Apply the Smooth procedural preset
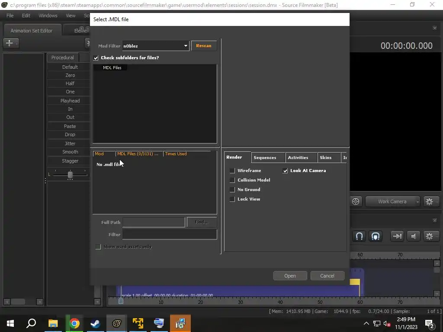Image resolution: width=443 pixels, height=332 pixels. [x=70, y=152]
